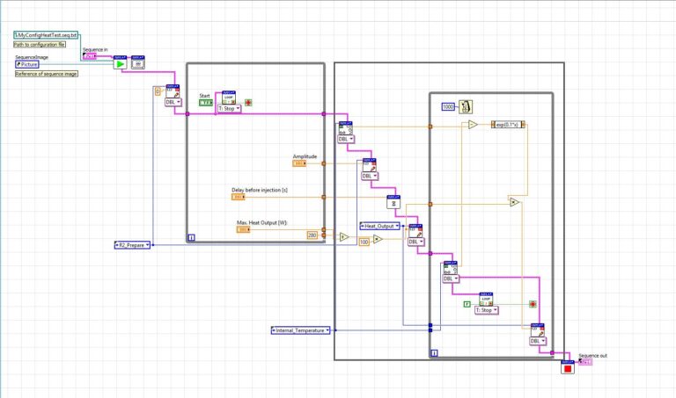Click the red stop square sequence node

(568, 367)
